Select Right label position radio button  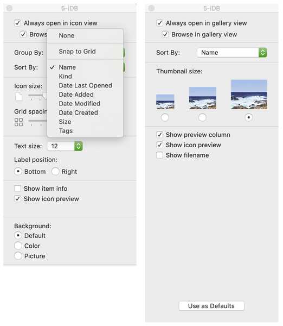coord(55,172)
